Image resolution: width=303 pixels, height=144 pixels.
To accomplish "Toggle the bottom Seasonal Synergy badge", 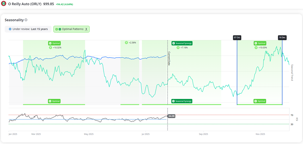I will (182, 101).
